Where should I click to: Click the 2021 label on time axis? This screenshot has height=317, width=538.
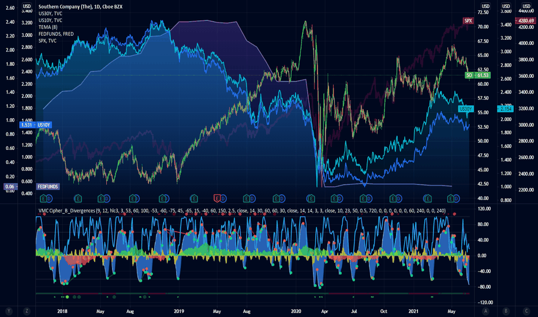click(x=413, y=311)
